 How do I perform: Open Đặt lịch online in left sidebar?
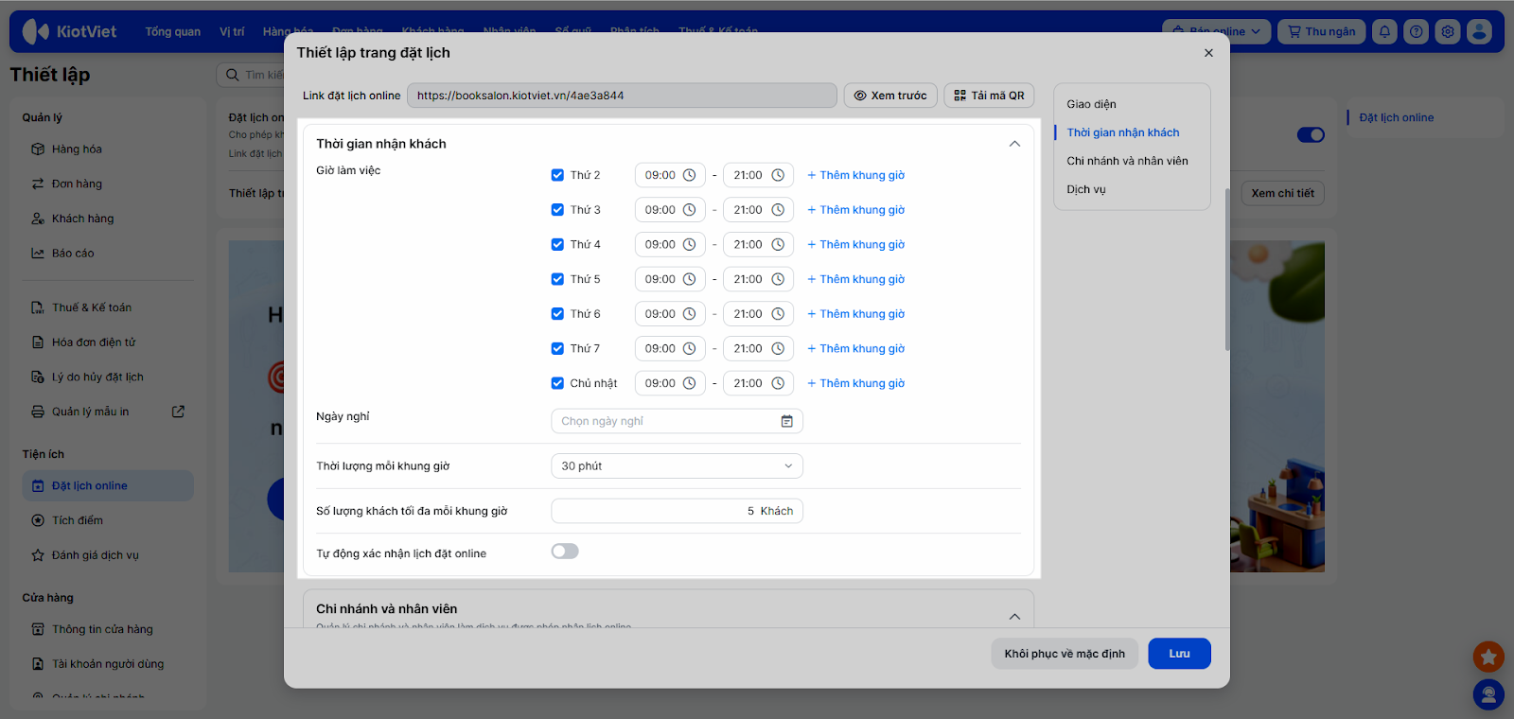click(x=108, y=486)
